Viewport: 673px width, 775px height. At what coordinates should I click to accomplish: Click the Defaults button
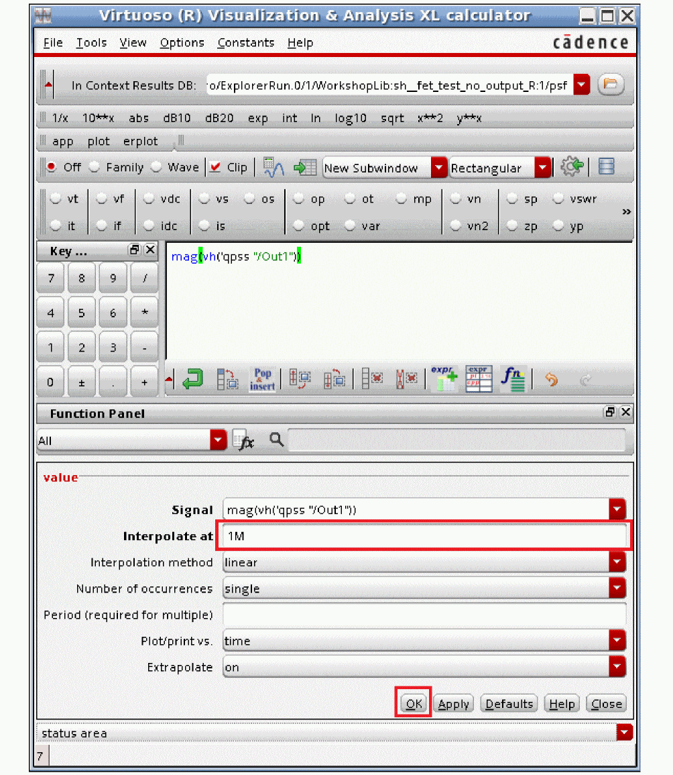click(509, 703)
